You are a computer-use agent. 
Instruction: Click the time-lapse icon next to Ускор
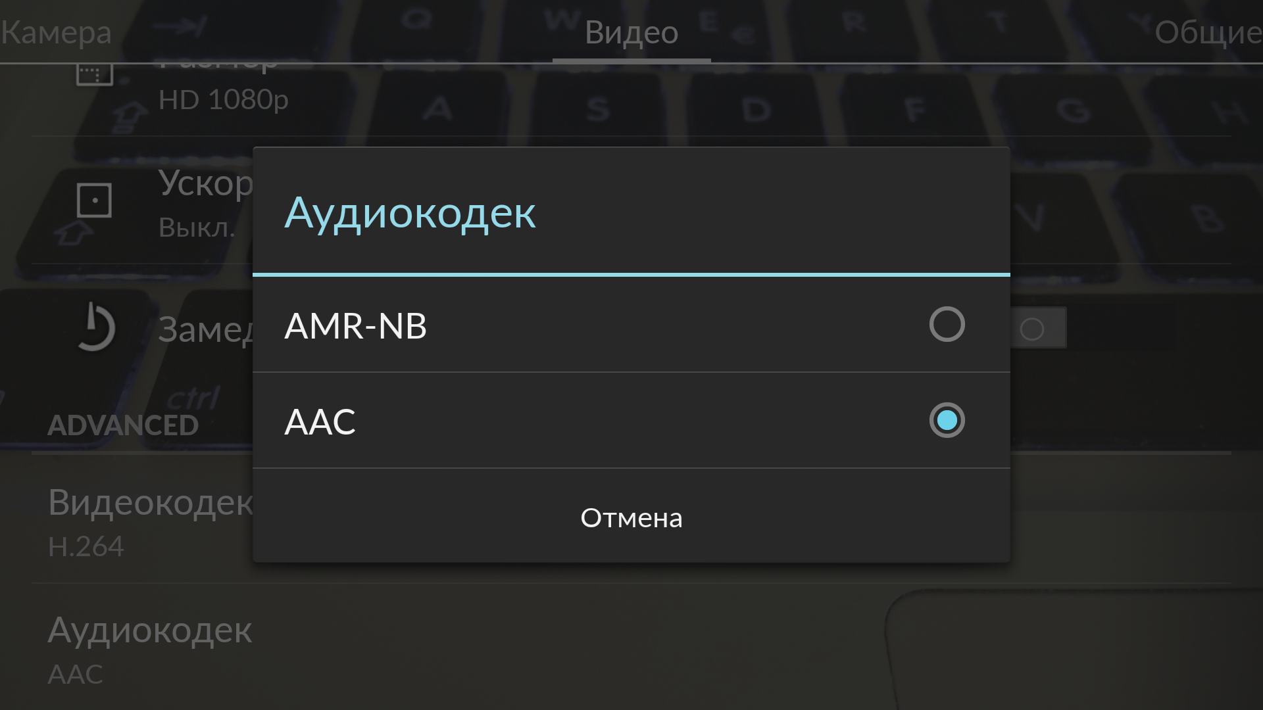(94, 200)
